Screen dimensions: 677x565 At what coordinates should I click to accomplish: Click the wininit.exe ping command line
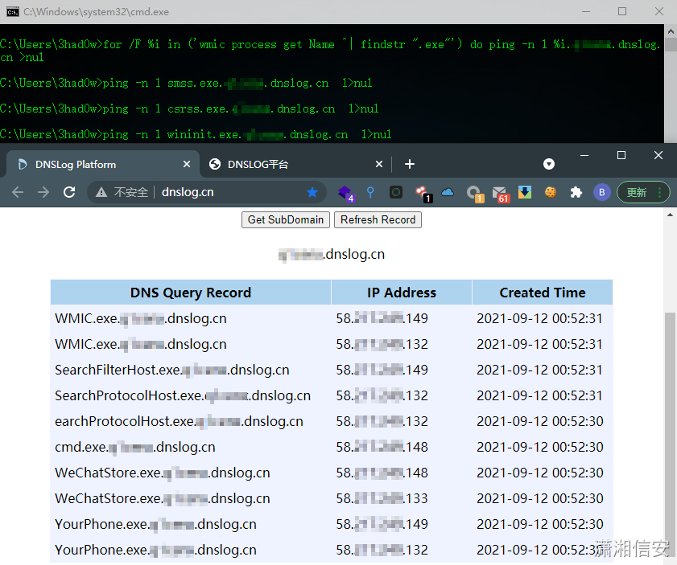click(x=196, y=134)
